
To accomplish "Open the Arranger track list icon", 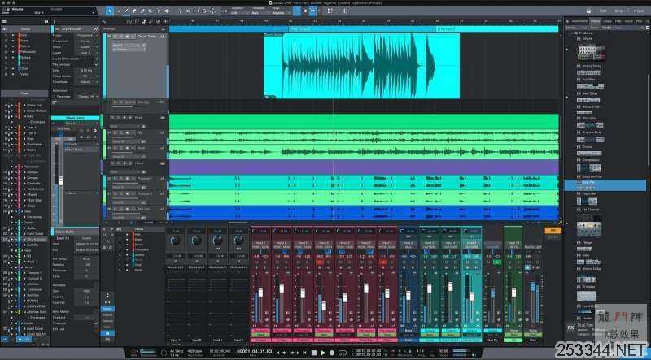I will (164, 29).
